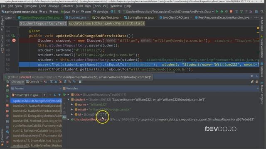266x149 pixels.
Task: Open Search Everywhere magnifier icon
Action: (262, 12)
